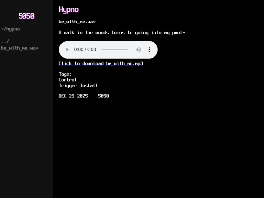Image resolution: width=264 pixels, height=198 pixels.
Task: Click the Tags: label
Action: click(65, 74)
